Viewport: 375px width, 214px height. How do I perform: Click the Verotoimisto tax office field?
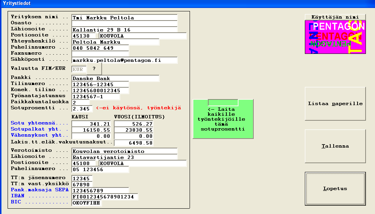click(x=124, y=151)
